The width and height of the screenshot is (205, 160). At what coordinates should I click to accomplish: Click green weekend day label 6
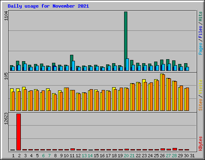coord(43,156)
